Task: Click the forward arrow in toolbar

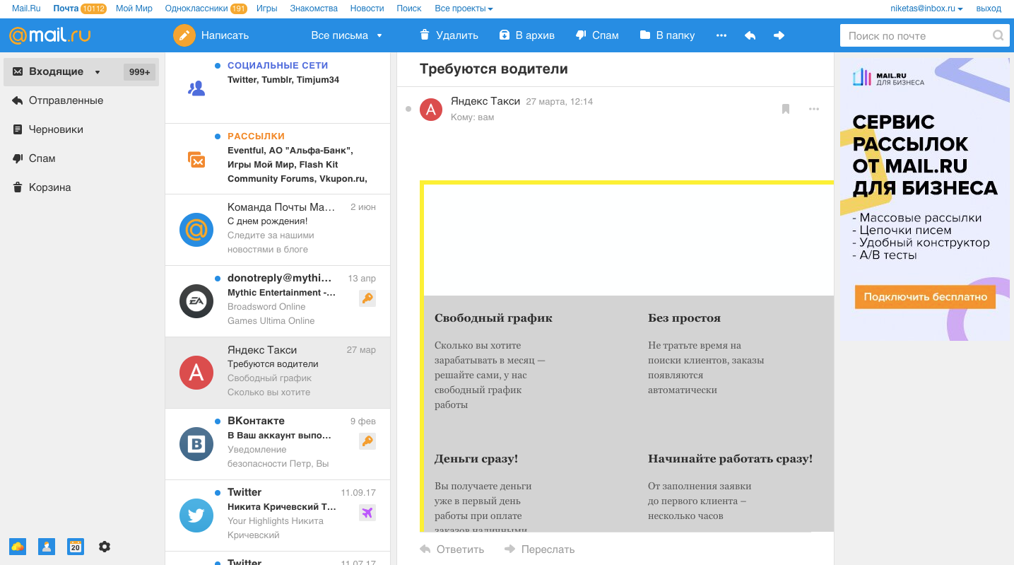Action: pyautogui.click(x=779, y=35)
